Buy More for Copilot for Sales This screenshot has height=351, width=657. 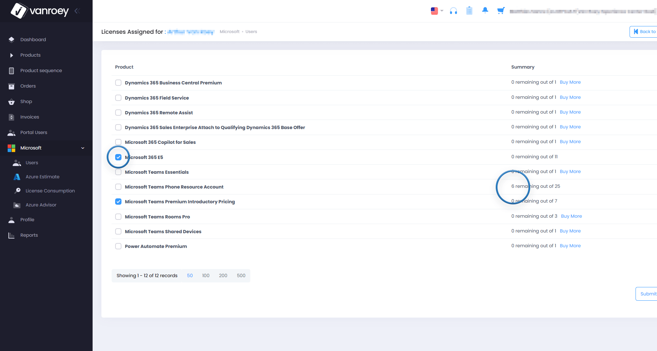pos(570,142)
